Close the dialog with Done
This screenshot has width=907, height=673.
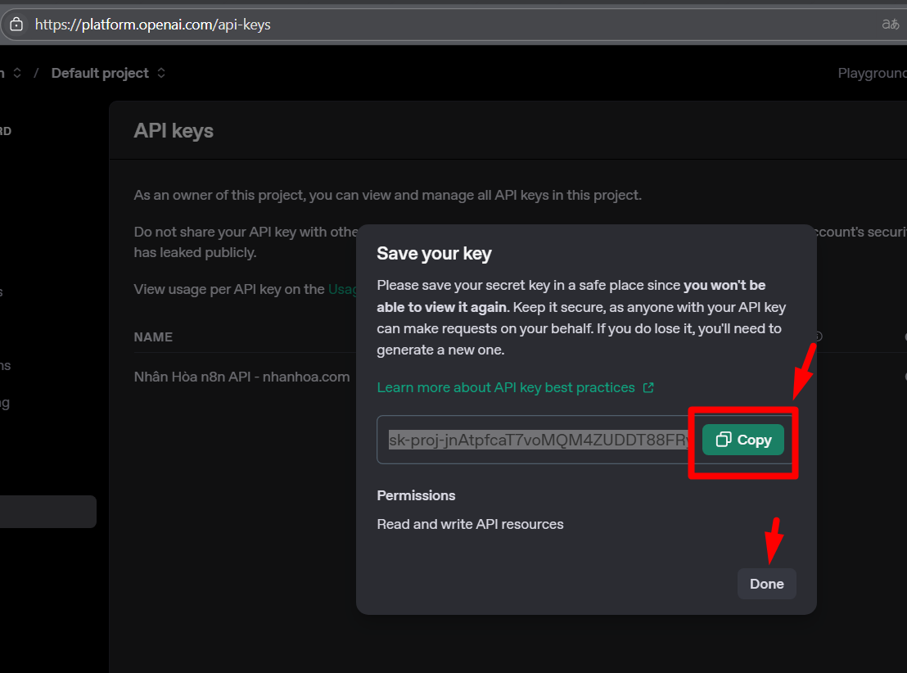point(766,584)
